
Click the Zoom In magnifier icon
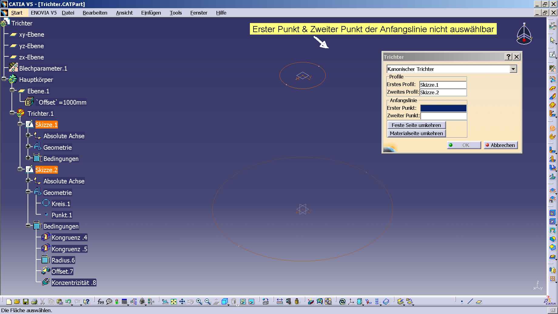[199, 302]
